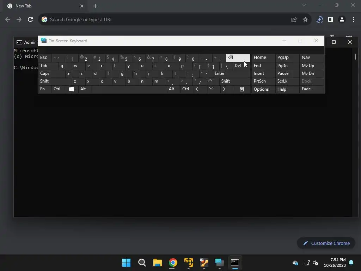The width and height of the screenshot is (361, 271).
Task: Click the Pause key
Action: point(287,73)
